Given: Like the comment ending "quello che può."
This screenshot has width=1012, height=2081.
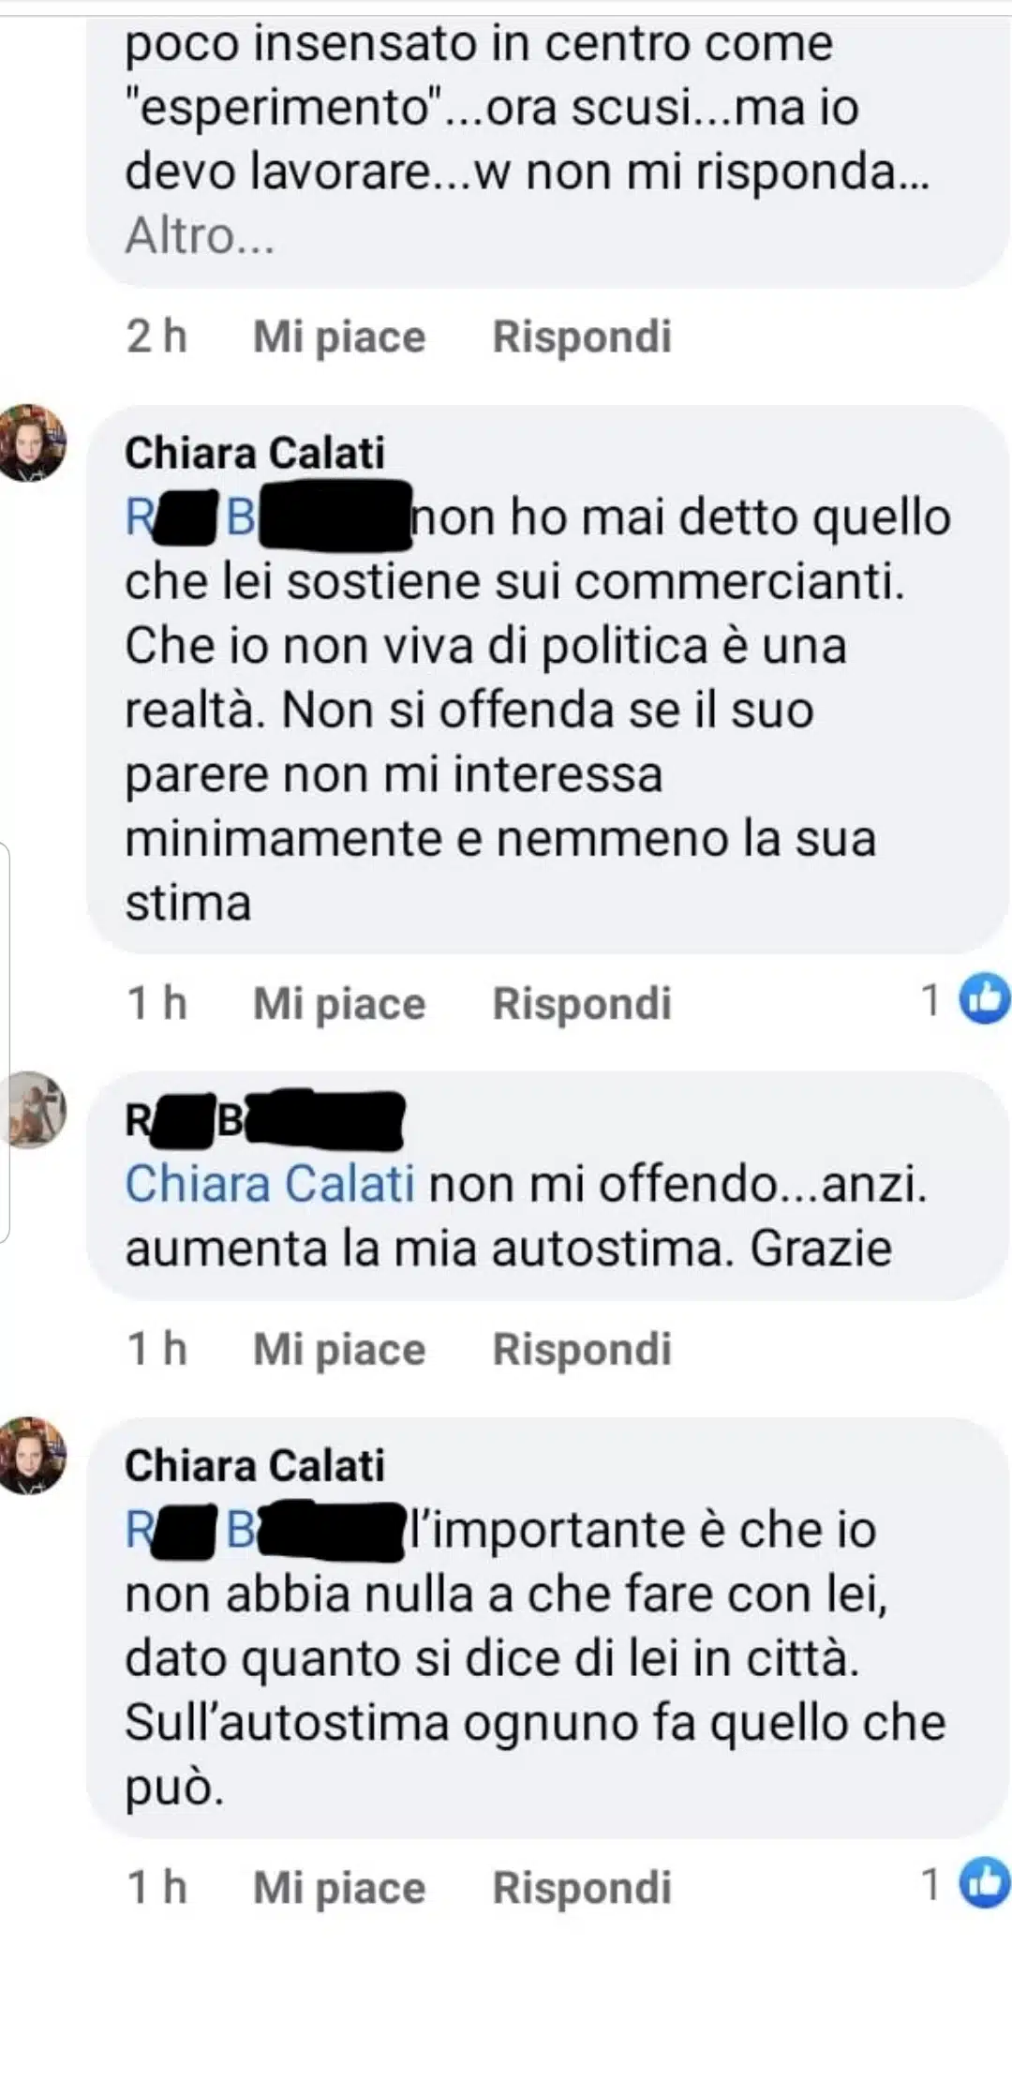Looking at the screenshot, I should (x=338, y=1888).
